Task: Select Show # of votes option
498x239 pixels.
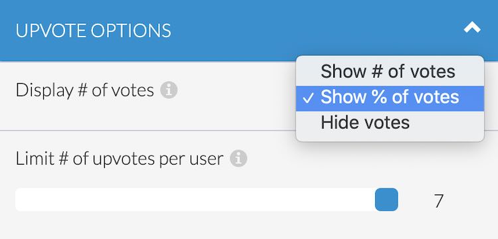Action: (390, 72)
